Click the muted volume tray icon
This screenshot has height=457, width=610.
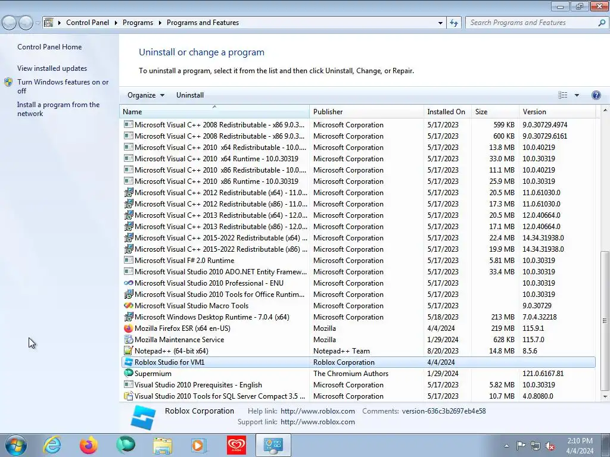[x=550, y=446]
